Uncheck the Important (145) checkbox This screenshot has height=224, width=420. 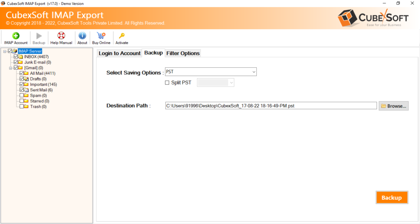[22, 85]
